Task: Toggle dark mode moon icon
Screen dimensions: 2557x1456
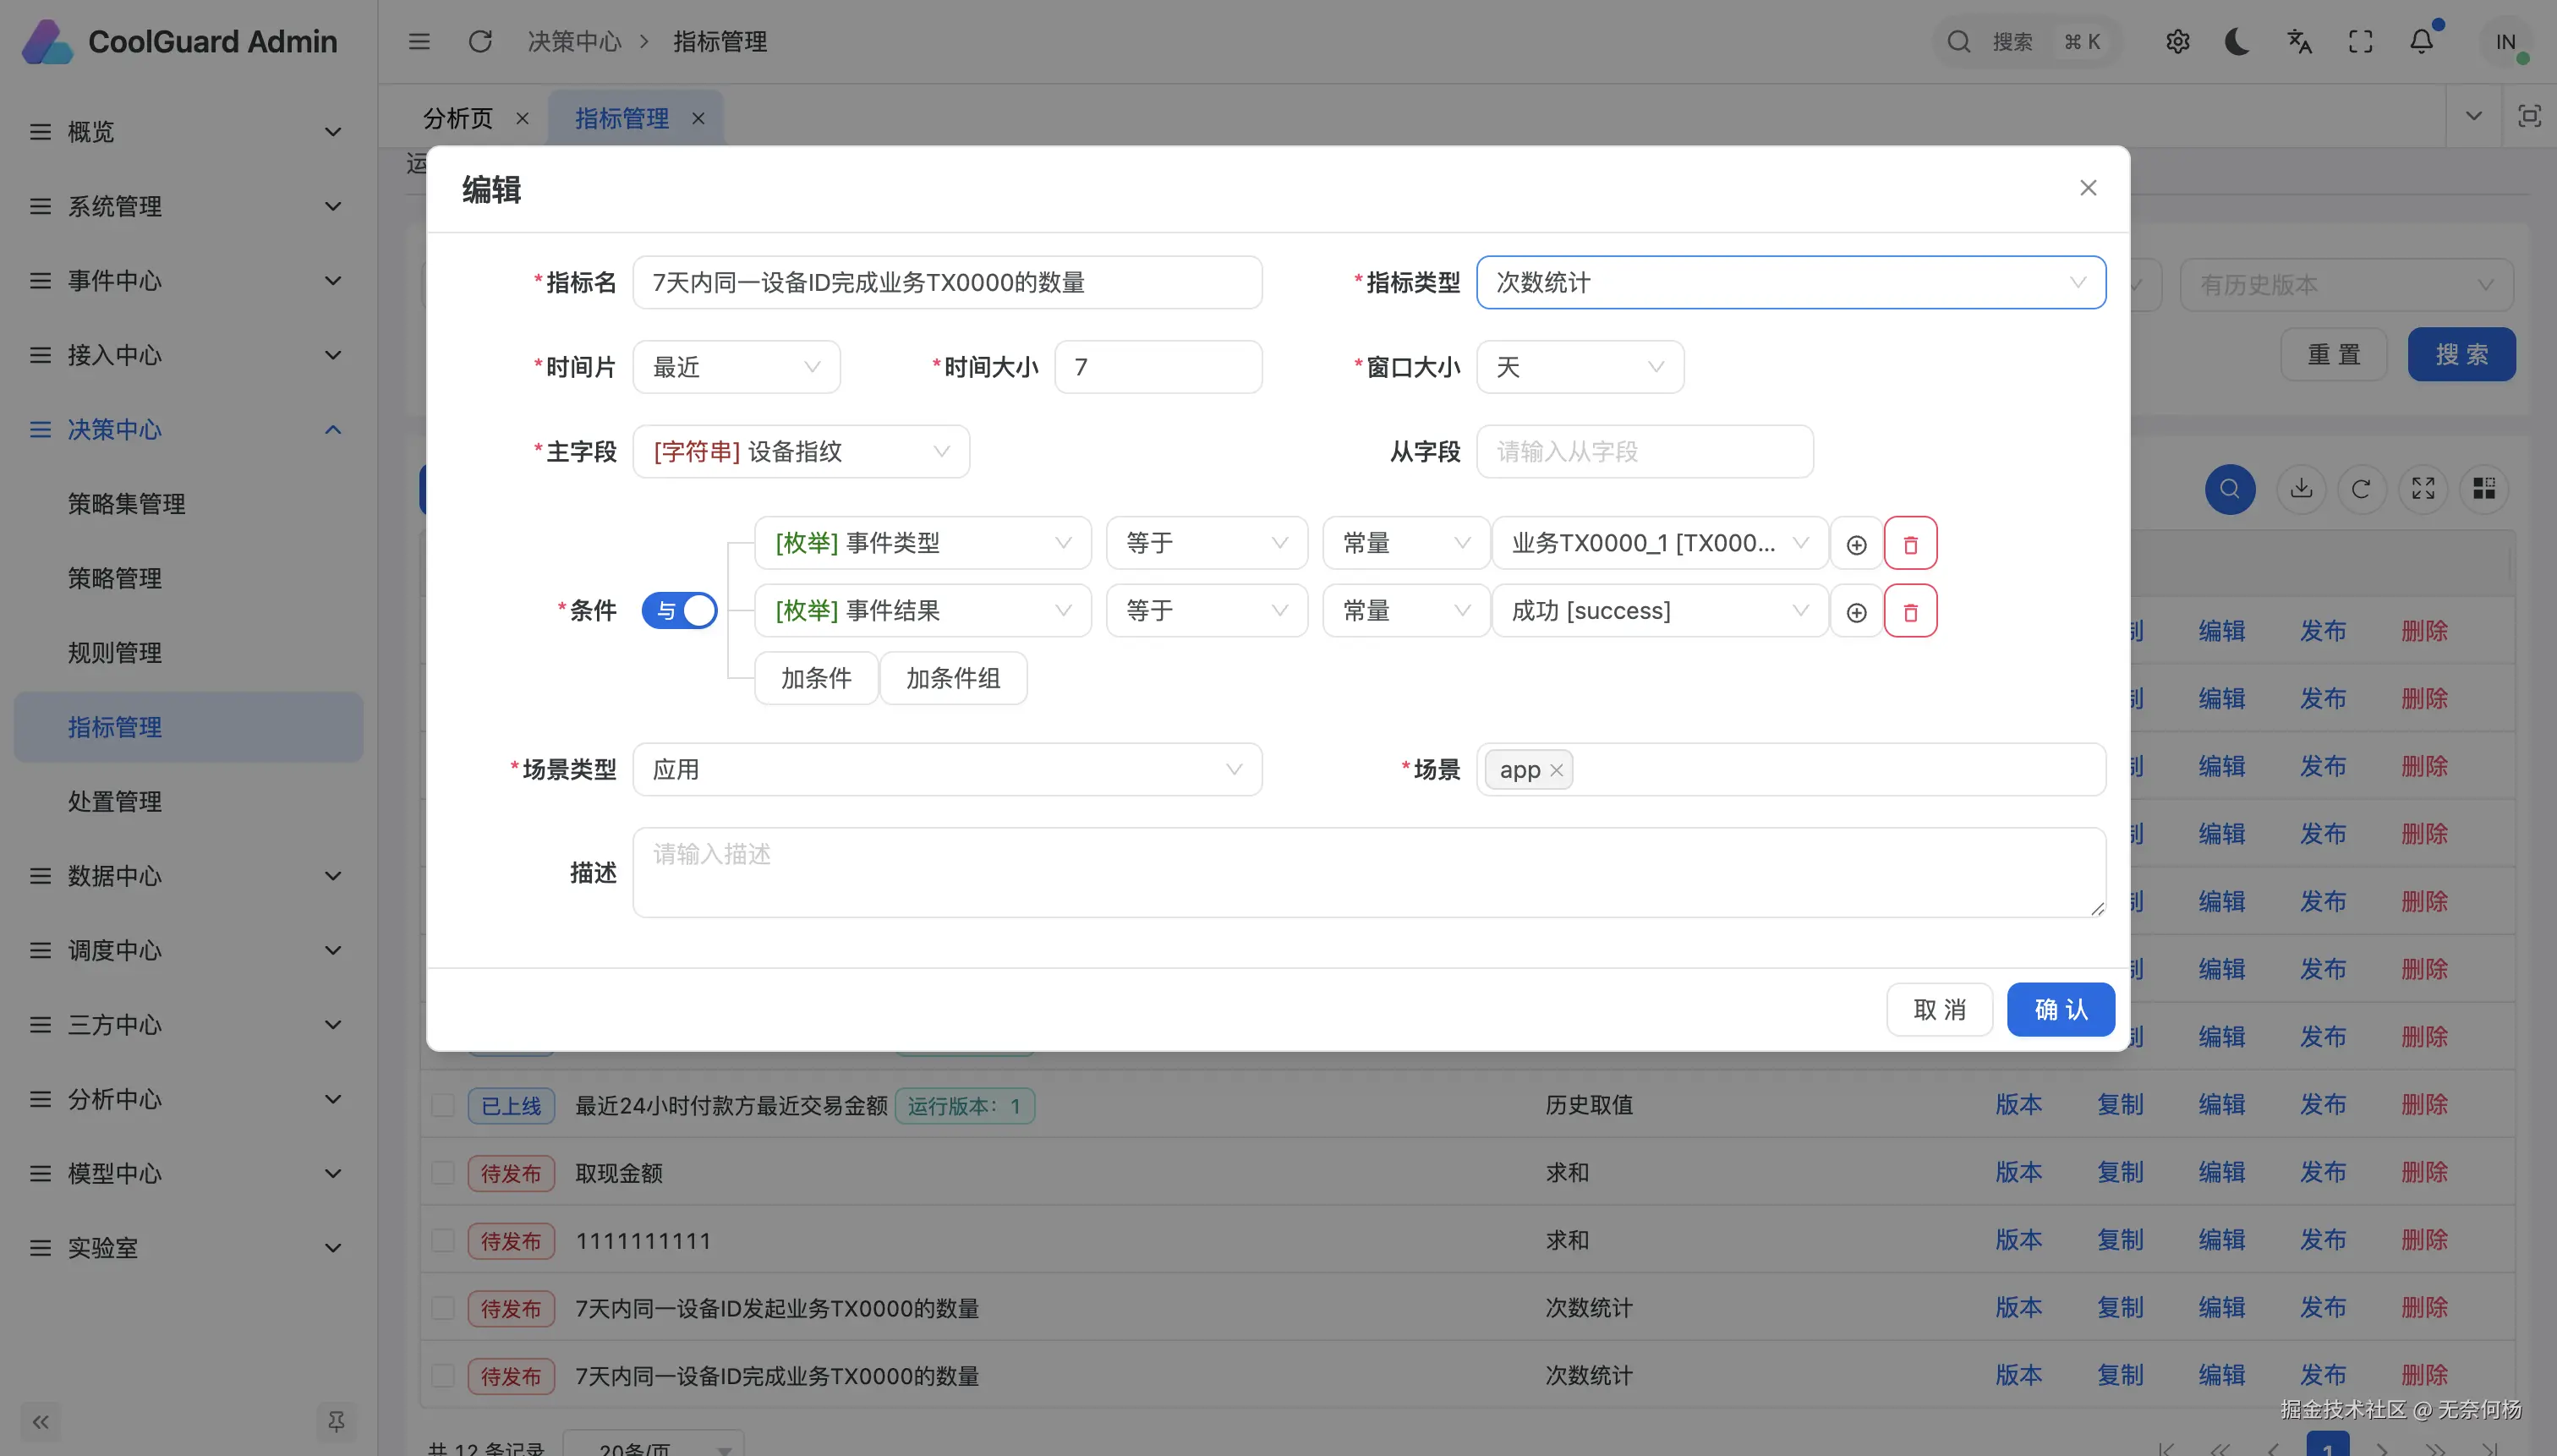Action: click(2237, 42)
